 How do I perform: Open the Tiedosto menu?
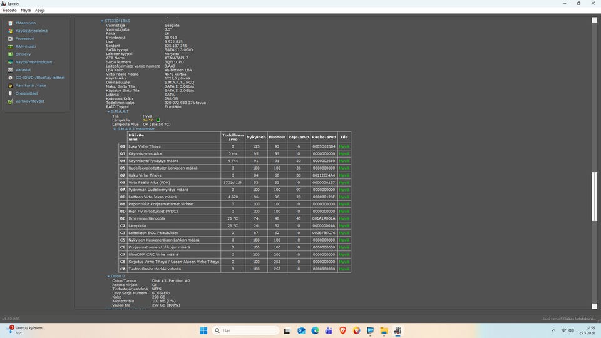coord(9,11)
